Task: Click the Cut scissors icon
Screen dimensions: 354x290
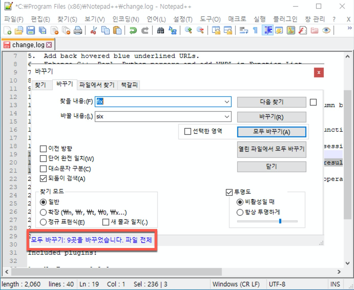Action: coord(93,30)
